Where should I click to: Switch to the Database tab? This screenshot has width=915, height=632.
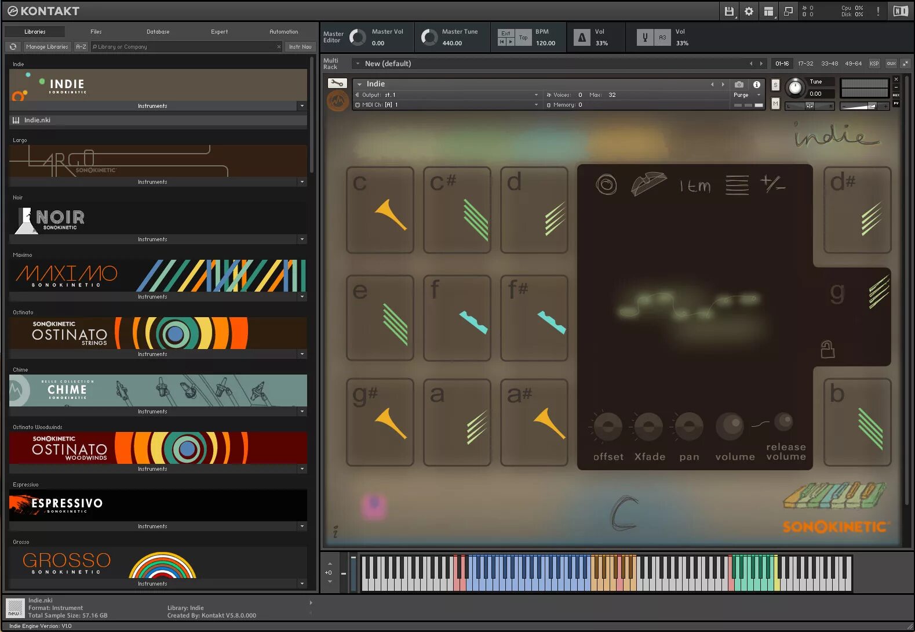158,31
